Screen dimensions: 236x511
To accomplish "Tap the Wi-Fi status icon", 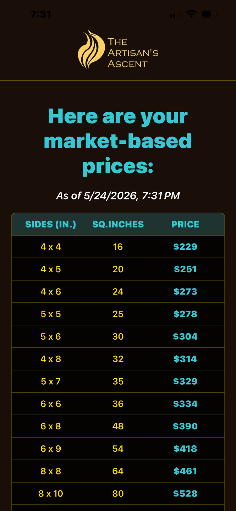I will pos(192,14).
